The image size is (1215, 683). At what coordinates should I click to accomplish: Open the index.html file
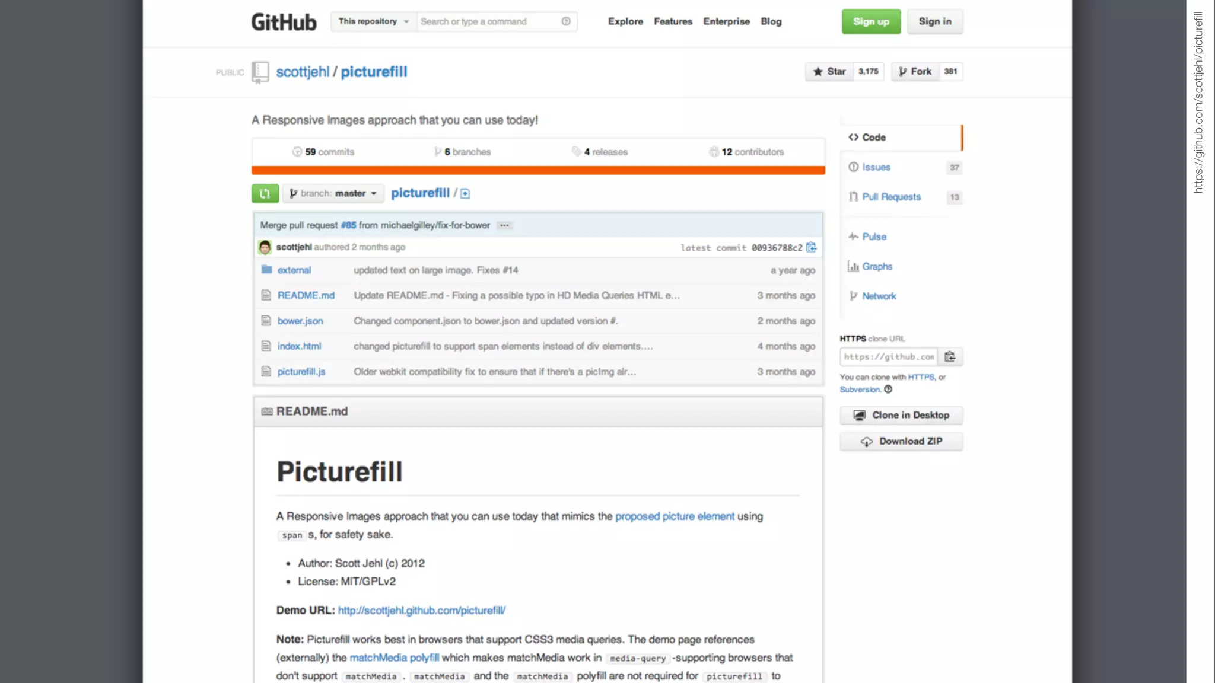tap(299, 346)
